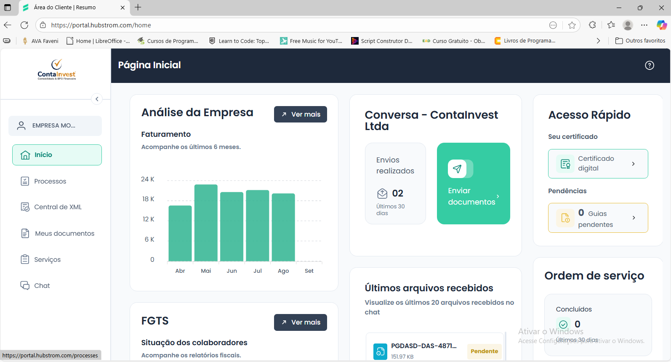Viewport: 671px width, 362px height.
Task: Open the EMPRESA MO... company selector
Action: (x=55, y=126)
